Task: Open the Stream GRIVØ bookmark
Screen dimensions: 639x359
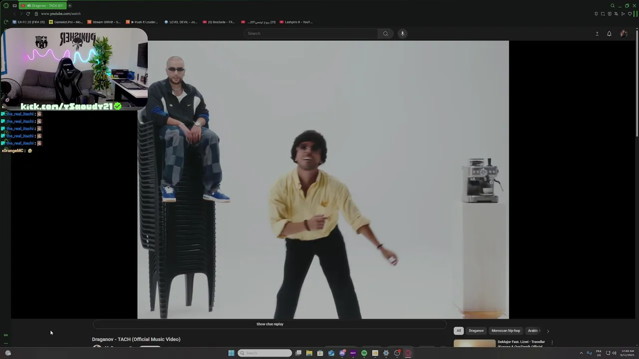Action: (x=104, y=22)
